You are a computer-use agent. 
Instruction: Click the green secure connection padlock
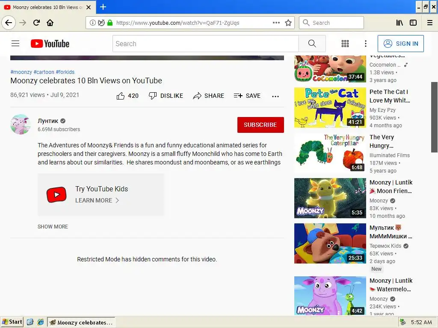(x=110, y=23)
